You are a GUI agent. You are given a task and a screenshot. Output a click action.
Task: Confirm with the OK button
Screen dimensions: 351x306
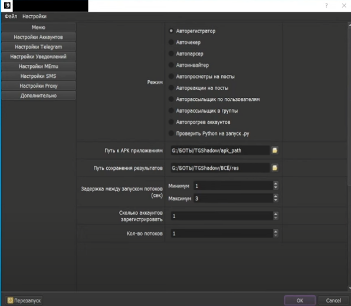point(300,301)
